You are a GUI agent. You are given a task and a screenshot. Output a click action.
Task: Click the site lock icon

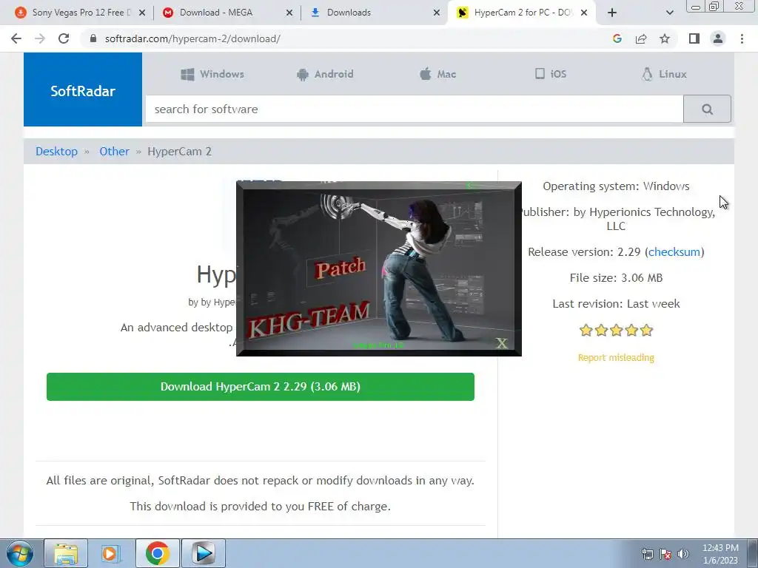93,38
